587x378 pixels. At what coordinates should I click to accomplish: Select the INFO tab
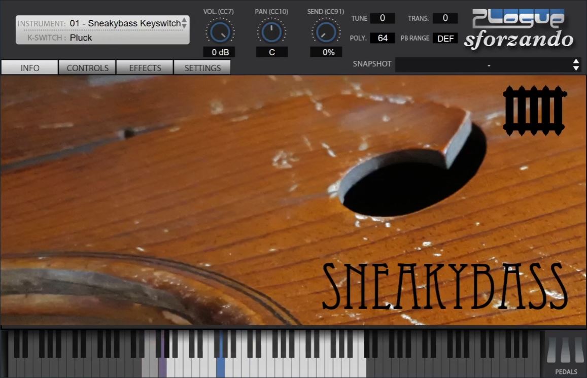point(29,68)
